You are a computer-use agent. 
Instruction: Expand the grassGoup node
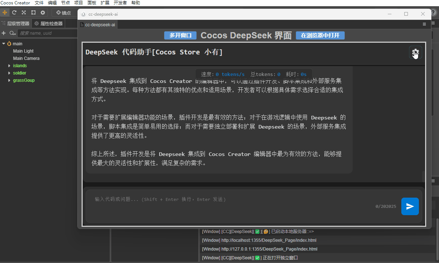10,80
